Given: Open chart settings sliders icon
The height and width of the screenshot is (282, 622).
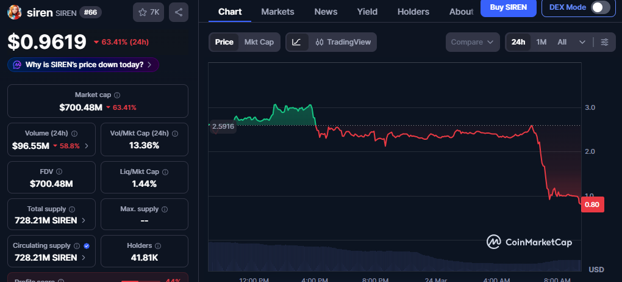Looking at the screenshot, I should point(604,42).
